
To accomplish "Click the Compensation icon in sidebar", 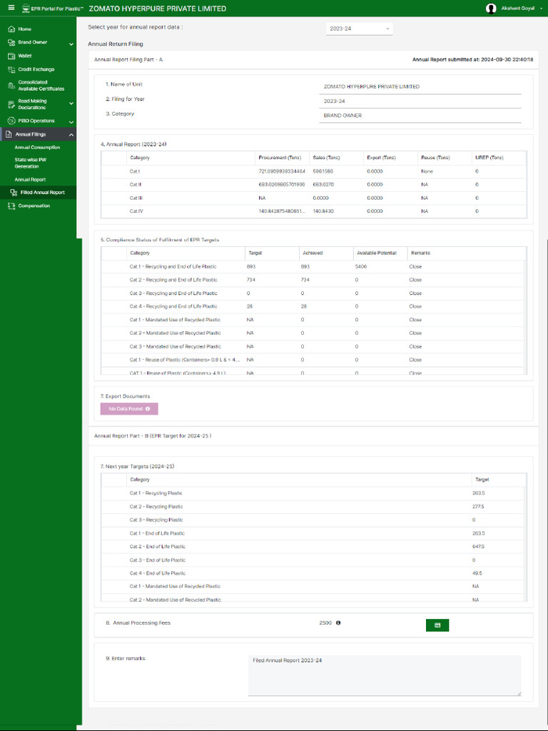I will [11, 206].
